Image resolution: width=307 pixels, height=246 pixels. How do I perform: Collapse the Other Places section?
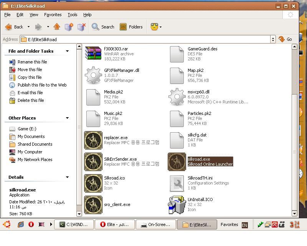(68, 118)
